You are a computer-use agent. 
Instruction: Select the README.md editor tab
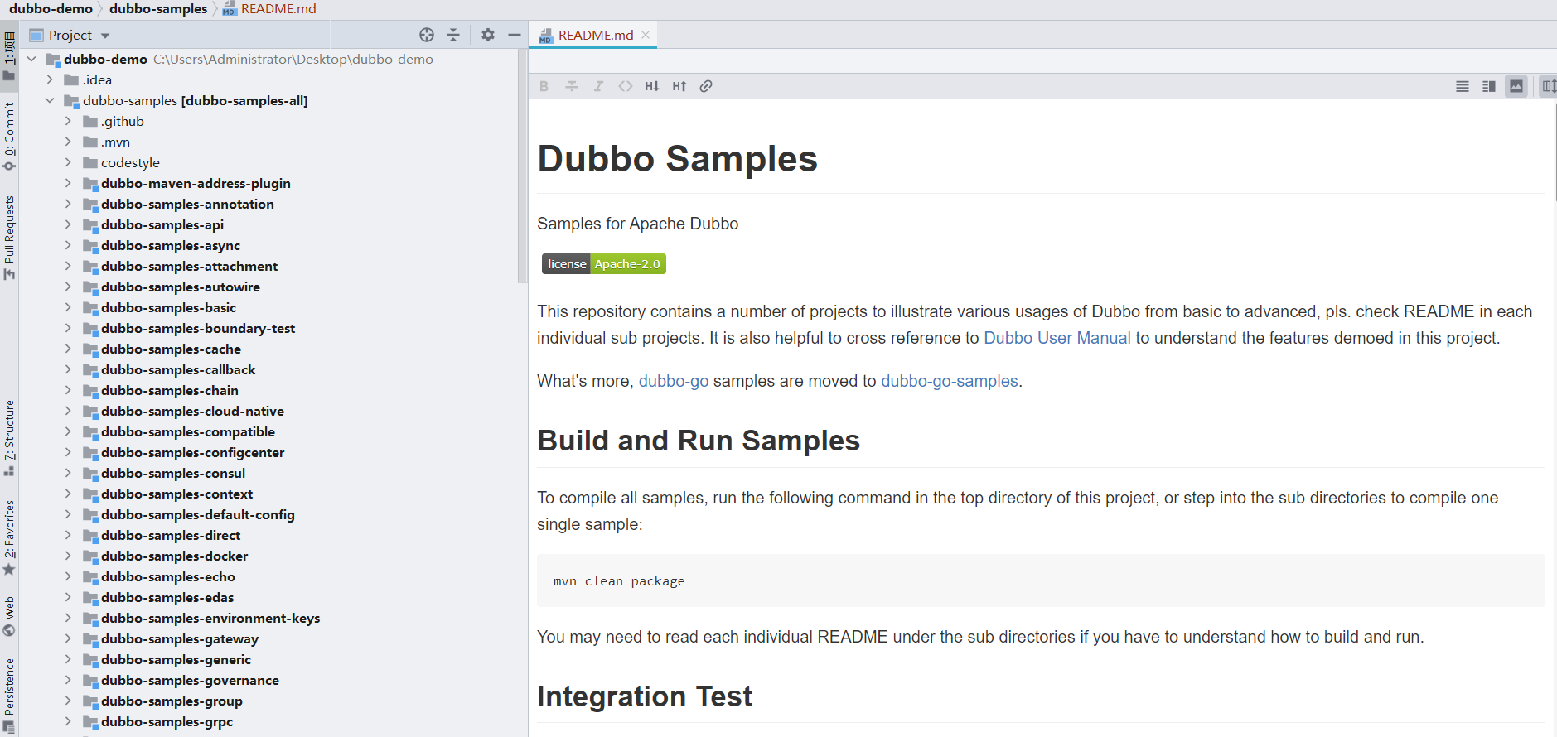point(595,35)
